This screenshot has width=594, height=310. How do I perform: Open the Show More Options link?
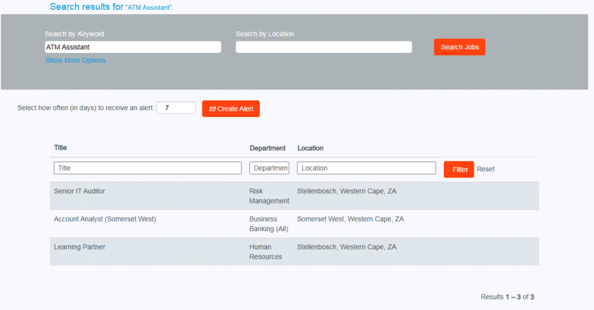(75, 60)
